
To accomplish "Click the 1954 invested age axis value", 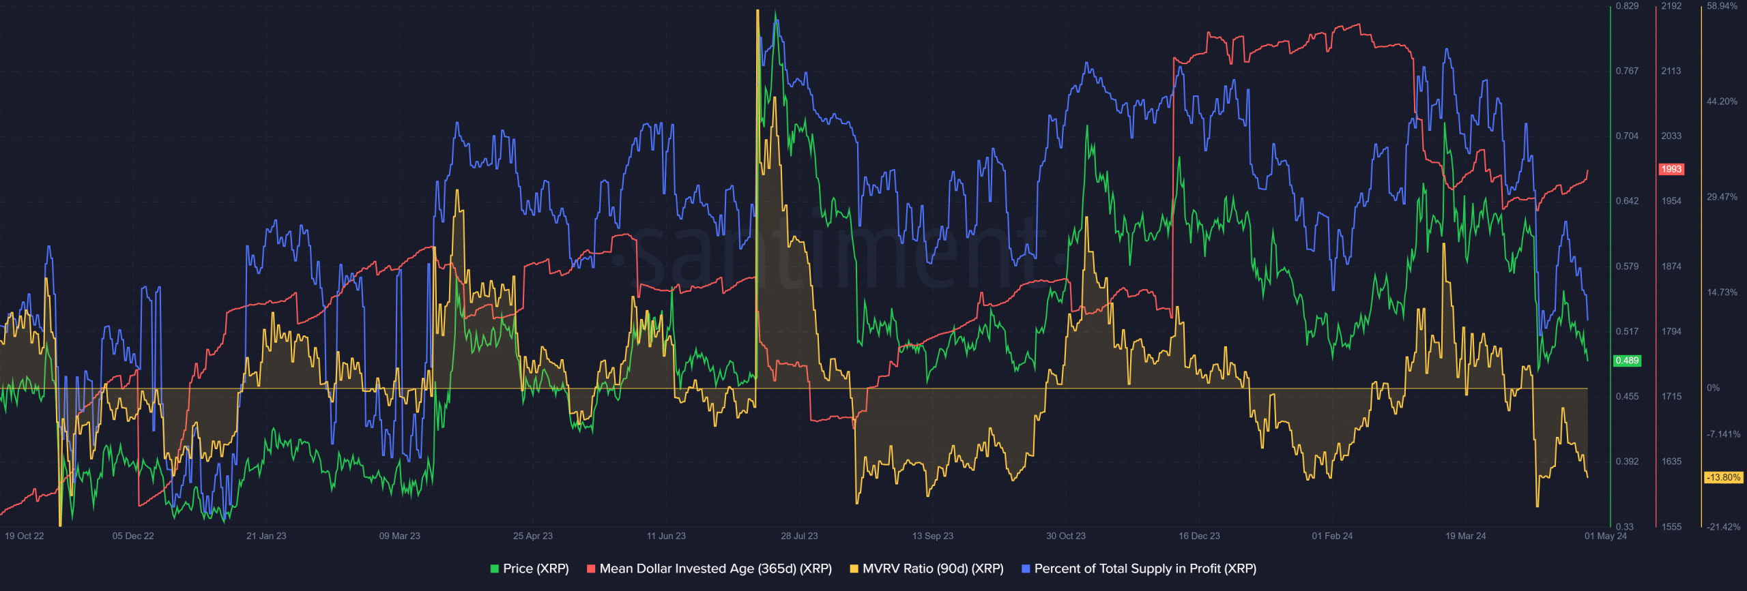I will pyautogui.click(x=1671, y=201).
